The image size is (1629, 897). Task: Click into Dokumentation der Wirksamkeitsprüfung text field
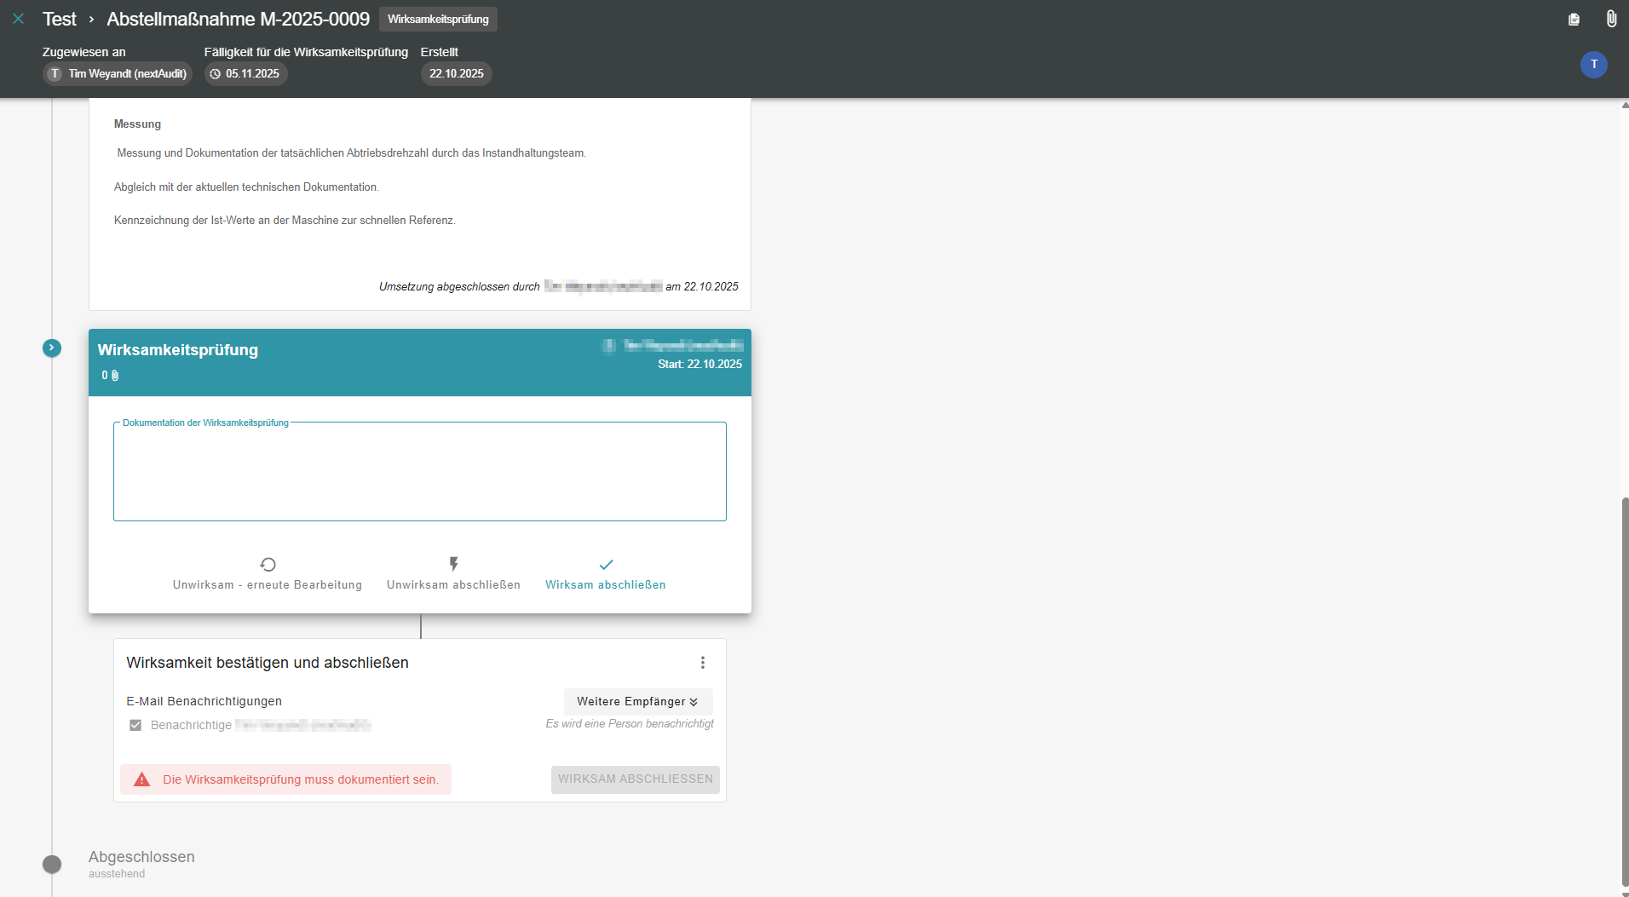click(x=419, y=473)
